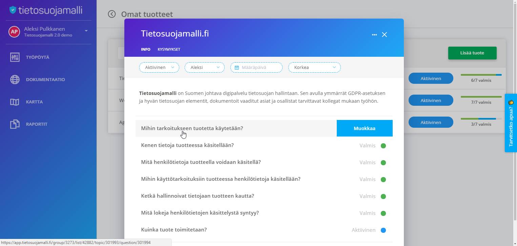This screenshot has width=517, height=246.
Task: Click the Tietosuojamalli 2.0 demo label
Action: pos(48,35)
